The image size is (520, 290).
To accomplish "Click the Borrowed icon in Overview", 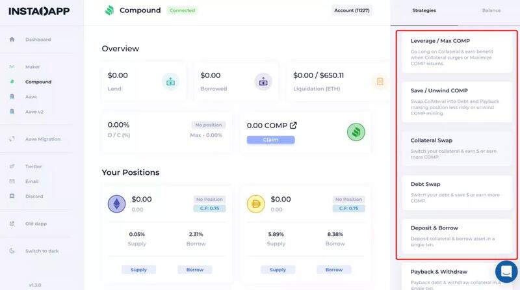I will 263,82.
